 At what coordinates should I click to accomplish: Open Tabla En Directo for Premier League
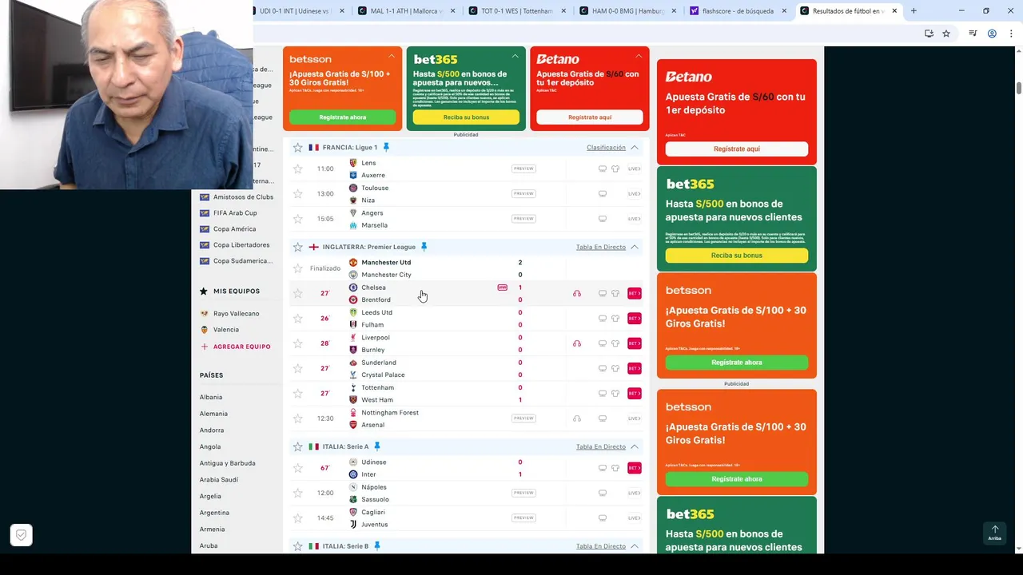pos(601,248)
